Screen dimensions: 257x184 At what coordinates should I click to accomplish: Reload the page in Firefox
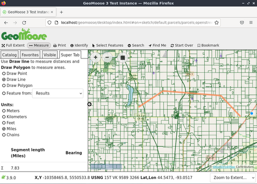pyautogui.click(x=24, y=22)
